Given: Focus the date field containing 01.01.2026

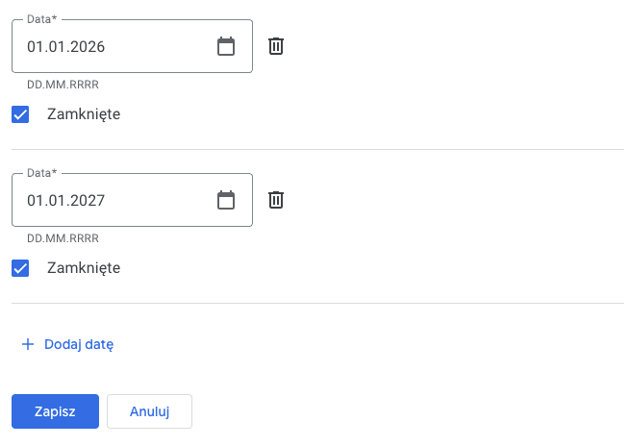Looking at the screenshot, I should [132, 46].
